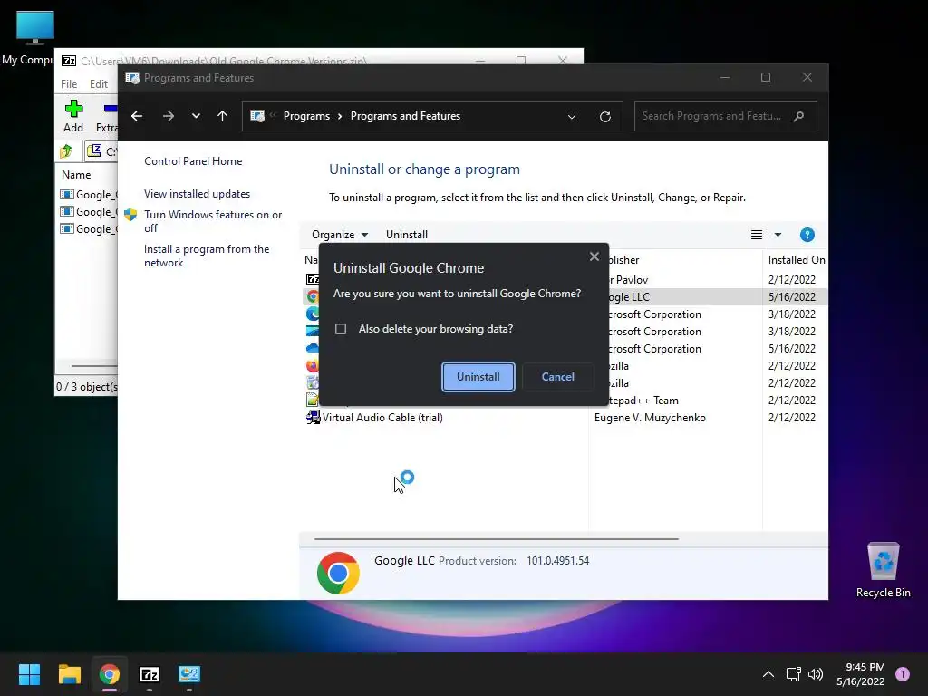This screenshot has height=696, width=928.
Task: Click the Virtual Audio Cable program icon
Action: pos(313,418)
